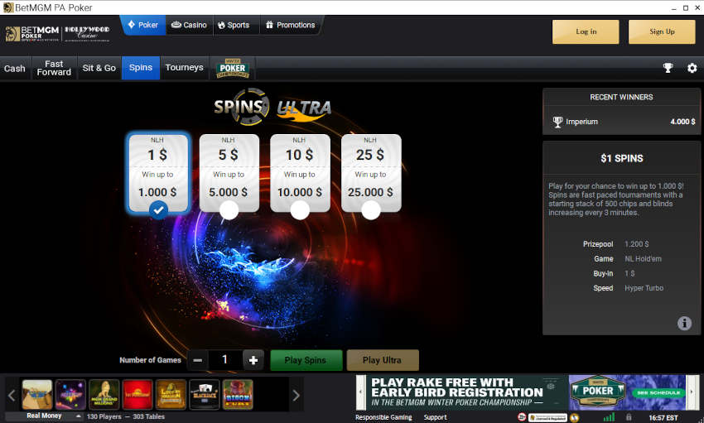Click the Hollywood Casino logo

pos(87,33)
